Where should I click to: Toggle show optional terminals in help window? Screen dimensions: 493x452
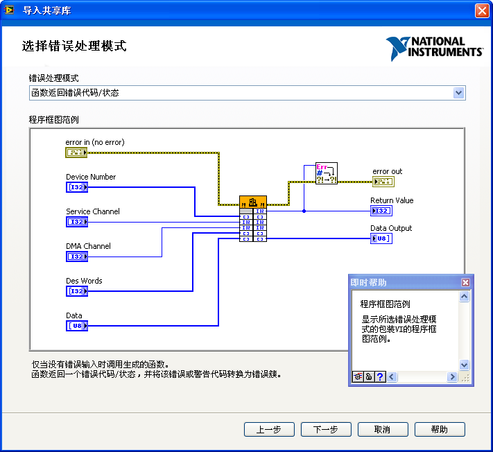pyautogui.click(x=358, y=377)
